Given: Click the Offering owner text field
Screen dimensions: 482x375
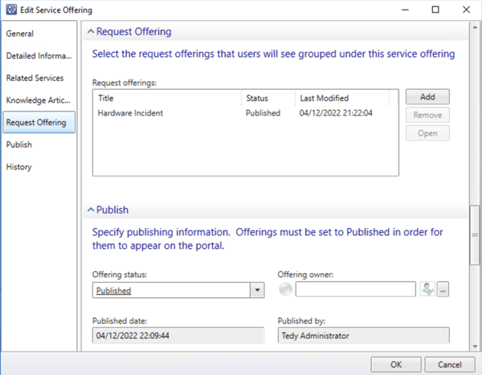Looking at the screenshot, I should tap(356, 289).
